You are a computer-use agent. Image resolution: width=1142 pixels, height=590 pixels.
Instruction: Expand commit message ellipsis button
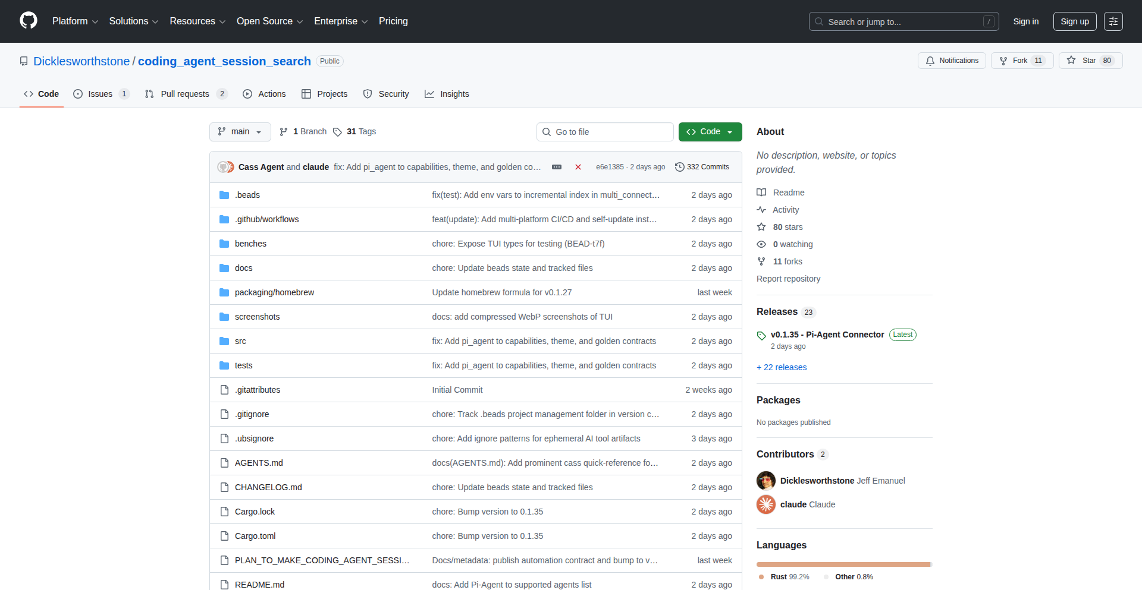click(556, 167)
